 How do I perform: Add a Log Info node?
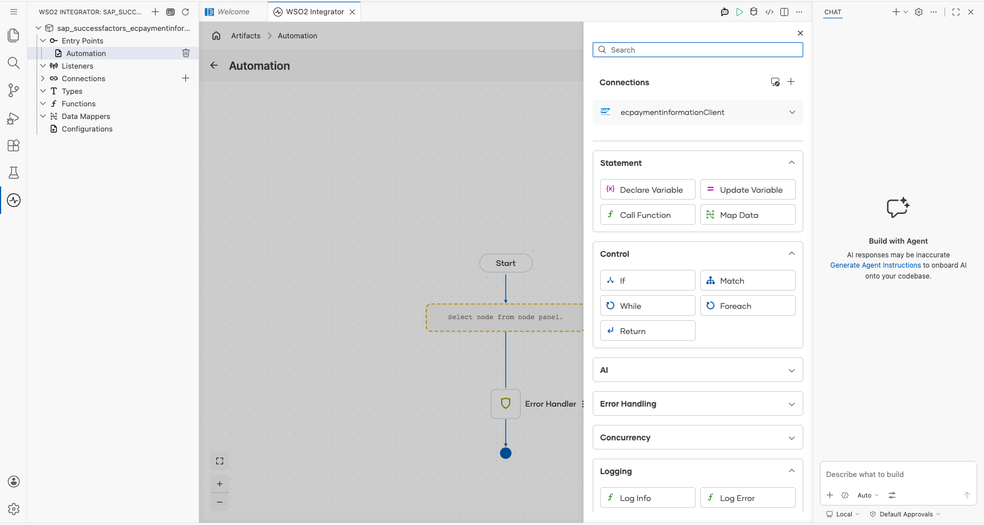tap(648, 498)
